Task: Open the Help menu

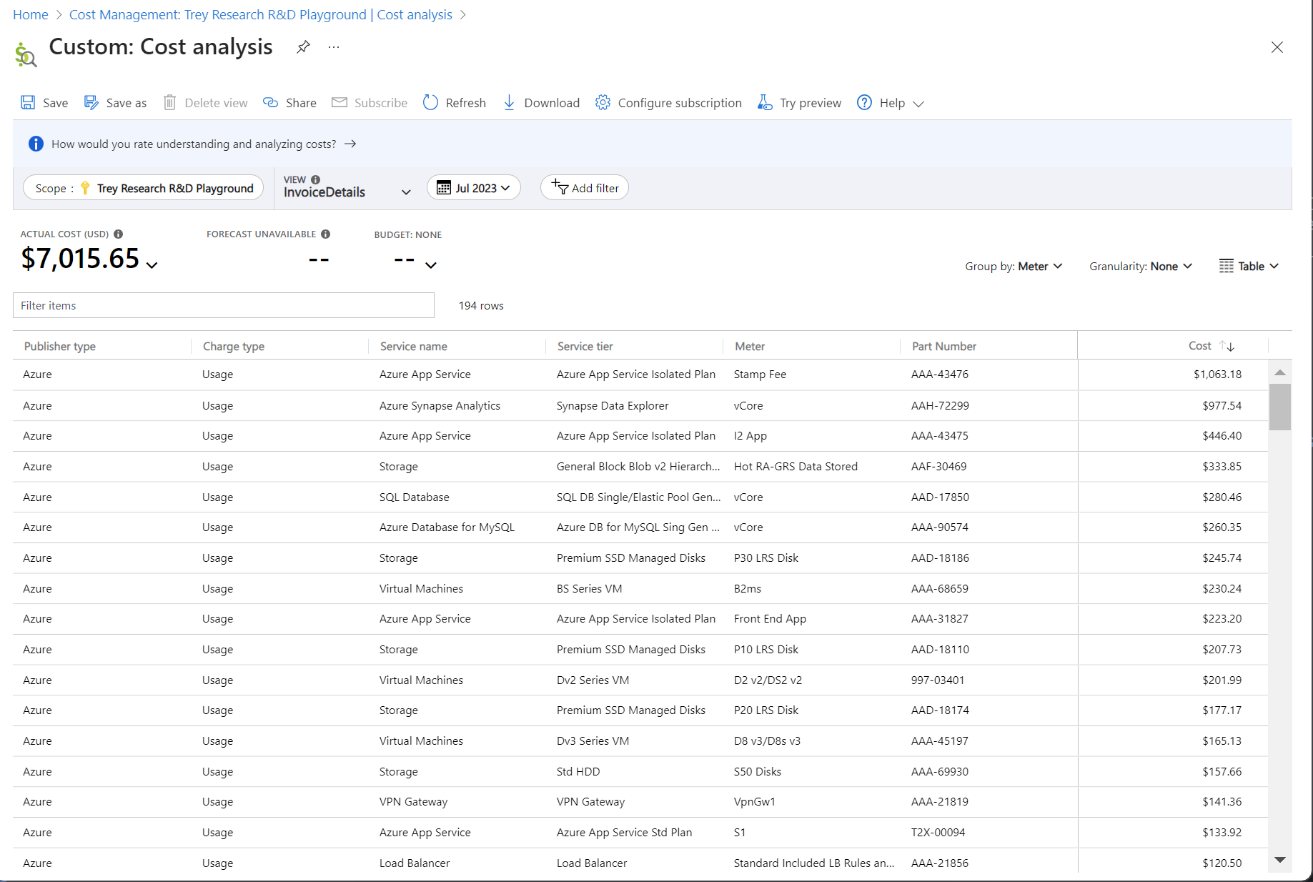Action: coord(891,103)
